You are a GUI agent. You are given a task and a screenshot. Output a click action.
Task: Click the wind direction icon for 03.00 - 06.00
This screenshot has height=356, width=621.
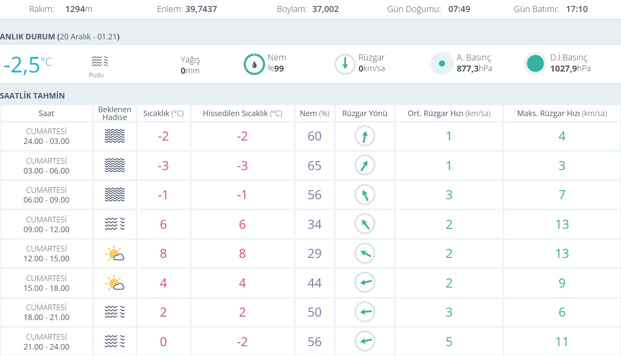364,165
